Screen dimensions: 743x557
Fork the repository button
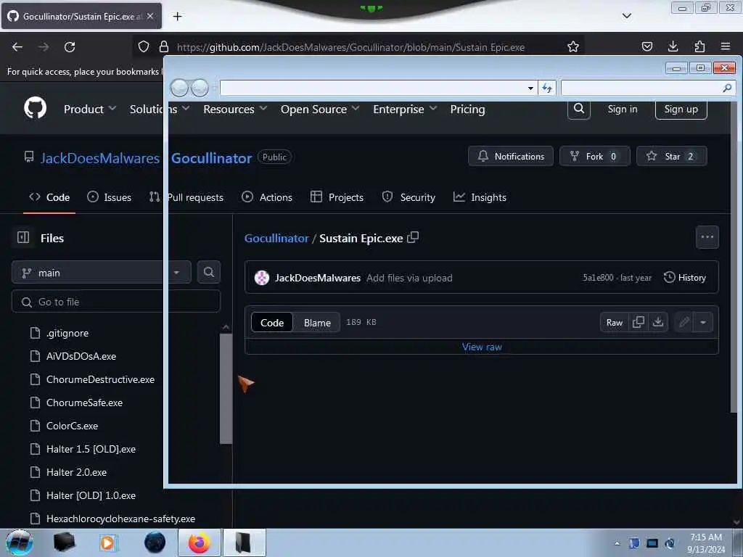pyautogui.click(x=595, y=156)
